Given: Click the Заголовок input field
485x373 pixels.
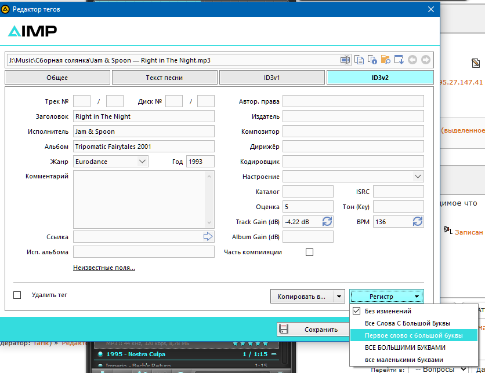Looking at the screenshot, I should 144,116.
